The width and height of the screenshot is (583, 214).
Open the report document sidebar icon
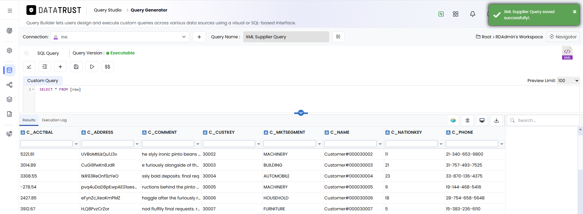tap(9, 114)
